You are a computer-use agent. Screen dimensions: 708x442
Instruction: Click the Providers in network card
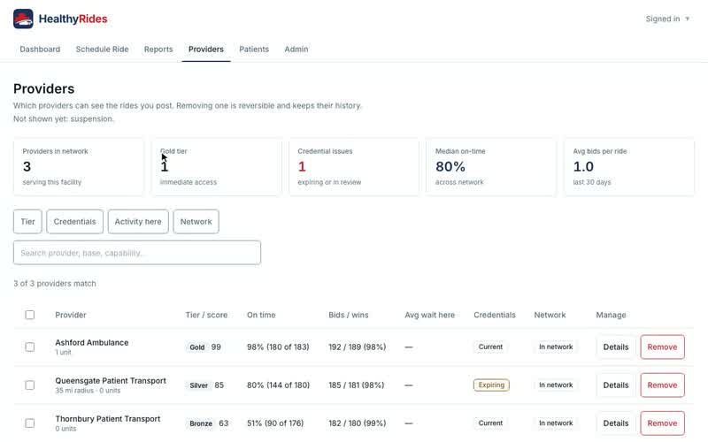(x=79, y=167)
